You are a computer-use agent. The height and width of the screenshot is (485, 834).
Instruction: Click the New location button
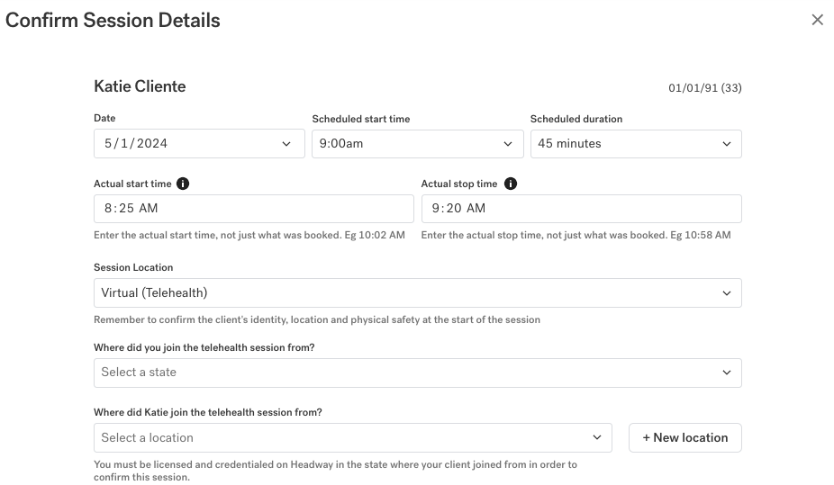pos(684,438)
